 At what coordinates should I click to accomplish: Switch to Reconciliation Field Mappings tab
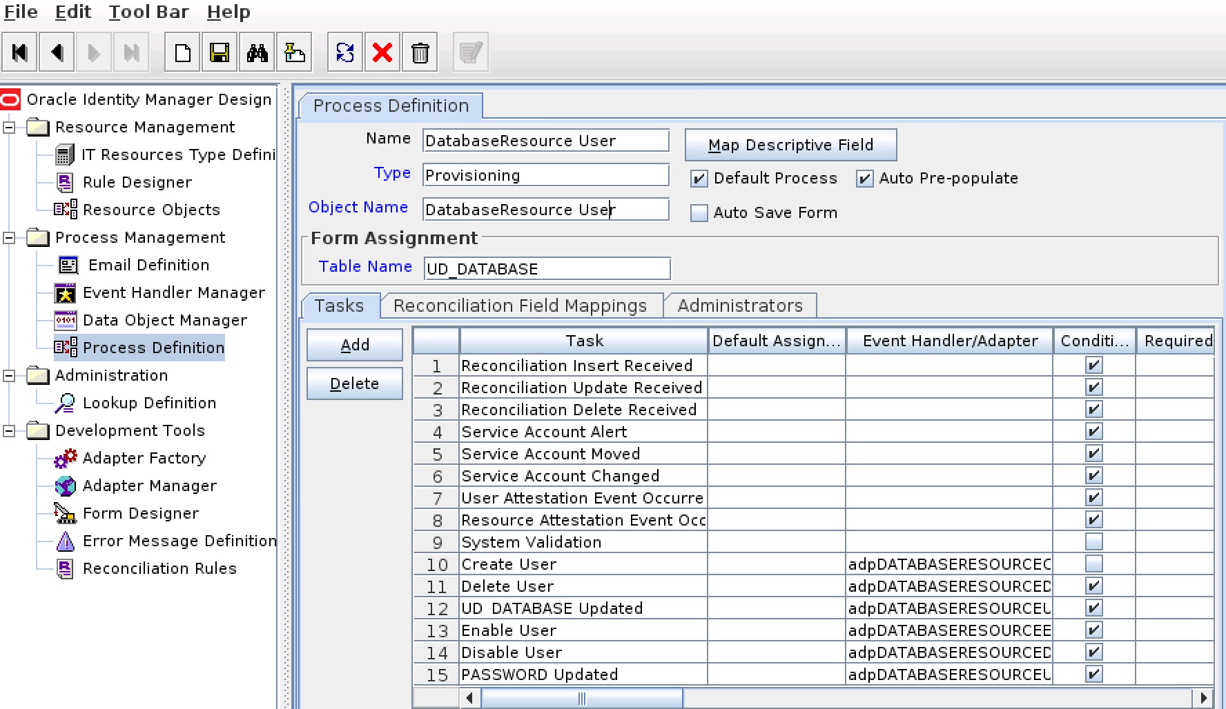pyautogui.click(x=520, y=306)
